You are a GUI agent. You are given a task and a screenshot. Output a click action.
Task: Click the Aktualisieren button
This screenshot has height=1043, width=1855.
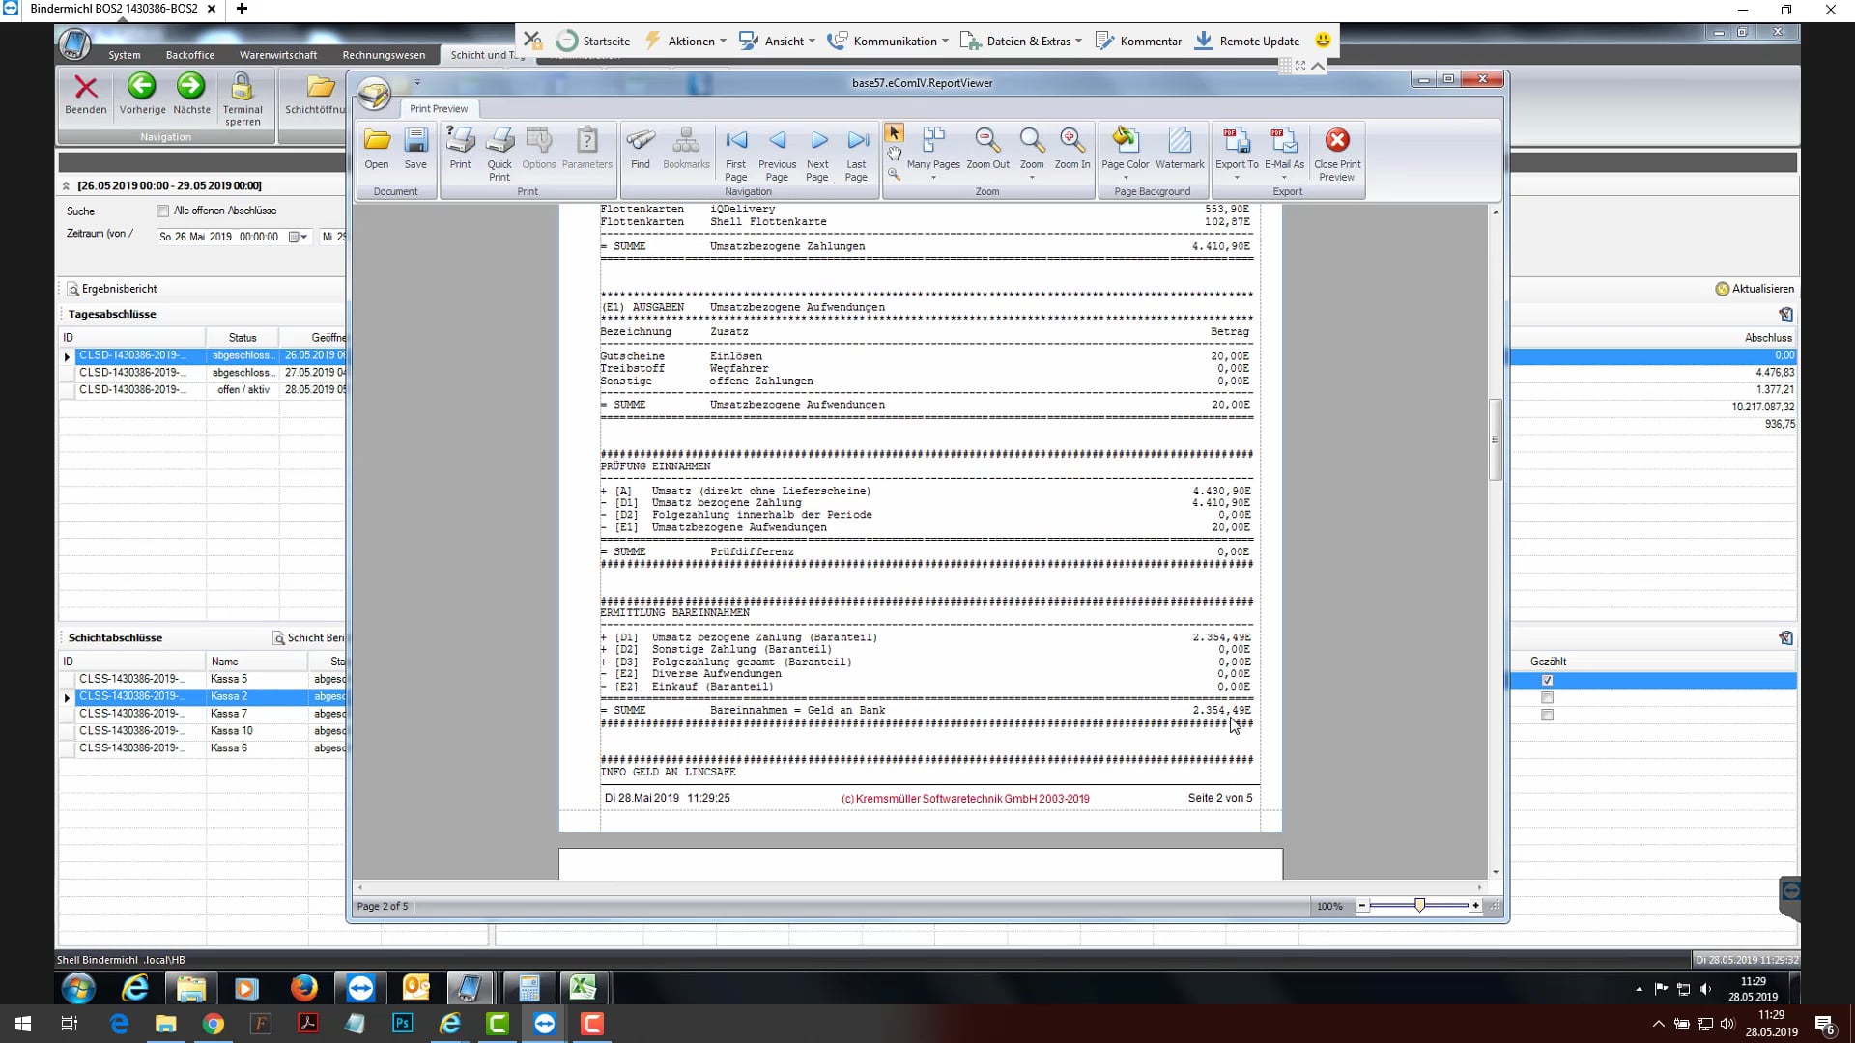coord(1755,289)
